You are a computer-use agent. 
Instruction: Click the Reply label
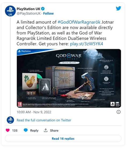(x=34, y=131)
